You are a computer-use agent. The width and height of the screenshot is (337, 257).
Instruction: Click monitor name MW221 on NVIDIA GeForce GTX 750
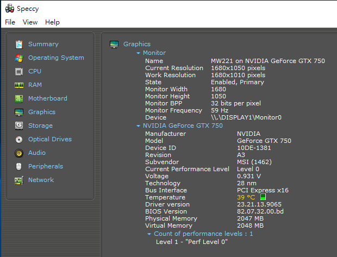[x=268, y=61]
